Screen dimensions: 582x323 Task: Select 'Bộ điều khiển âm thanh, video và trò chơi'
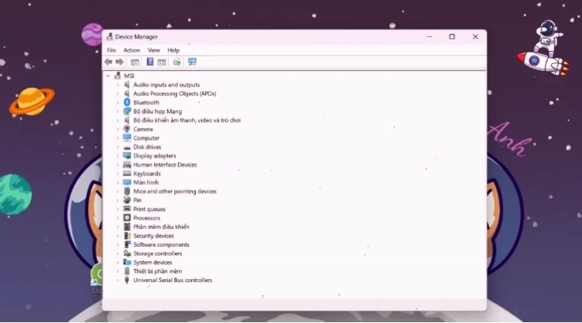(187, 120)
